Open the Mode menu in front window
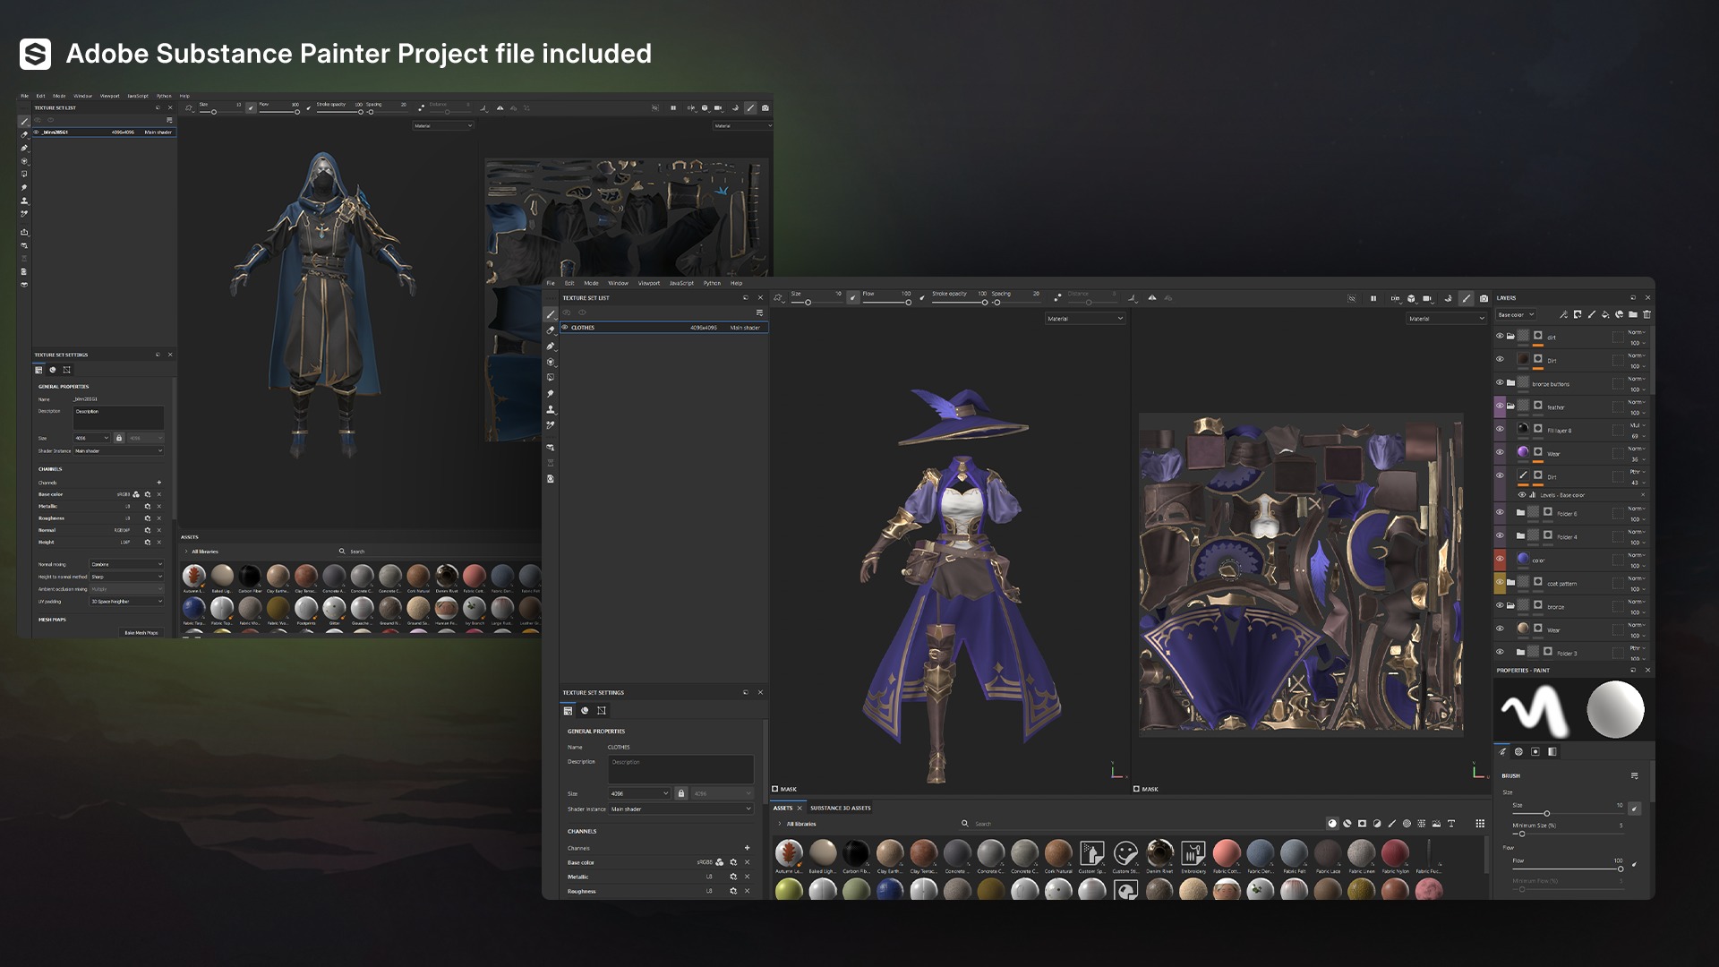 (591, 283)
